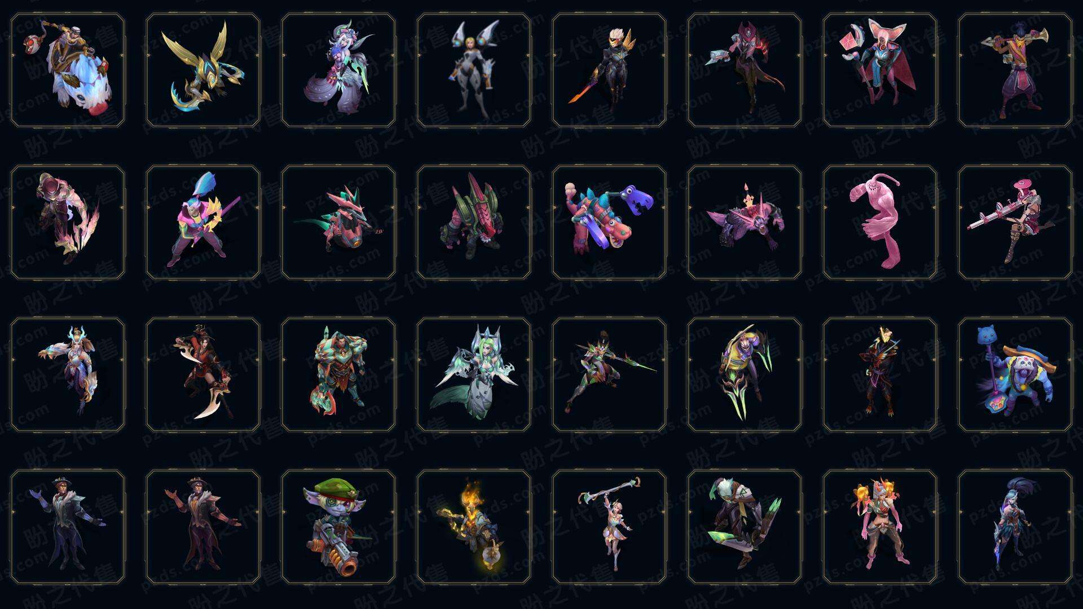Pick the pink demon with flaming hands
The image size is (1083, 609).
[880, 527]
